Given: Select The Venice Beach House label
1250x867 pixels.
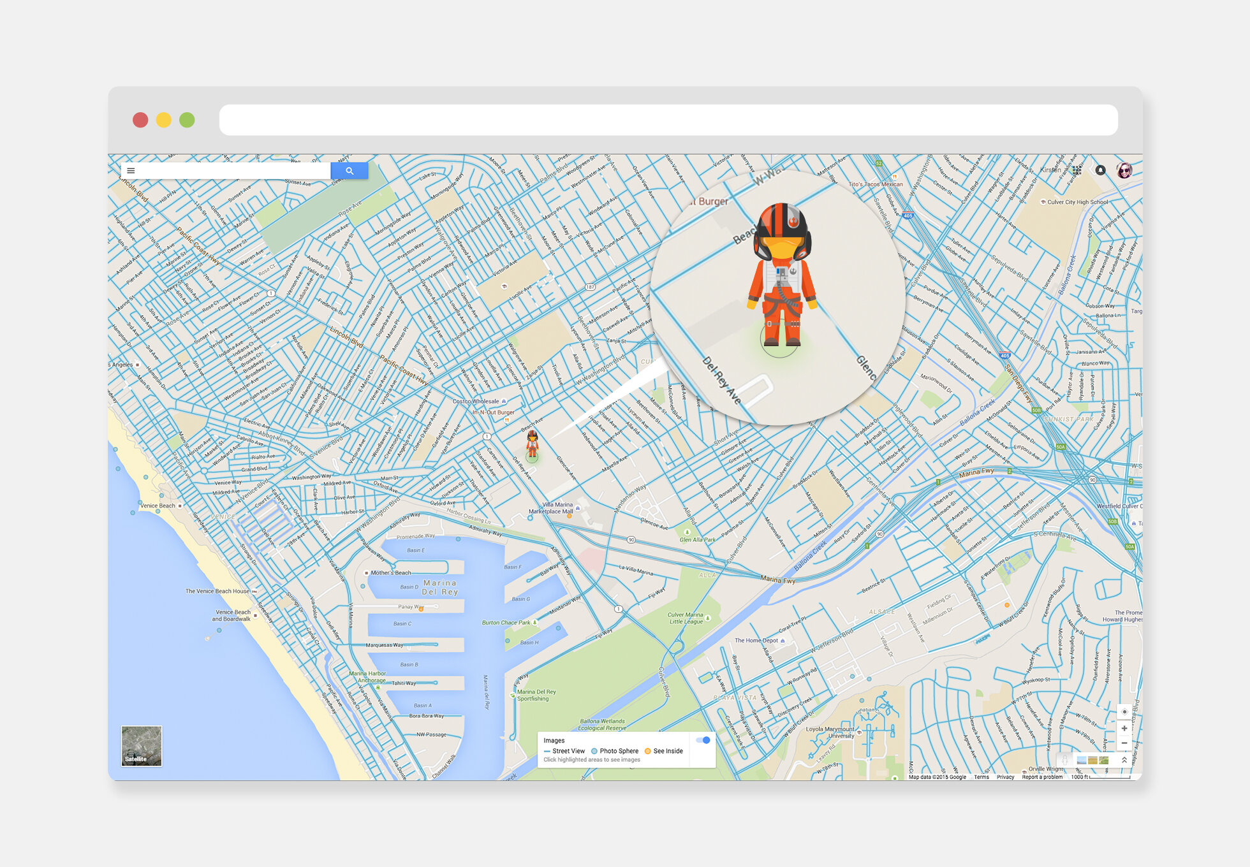Looking at the screenshot, I should 217,591.
